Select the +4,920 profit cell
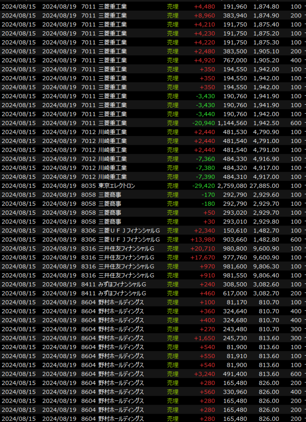 [x=204, y=60]
